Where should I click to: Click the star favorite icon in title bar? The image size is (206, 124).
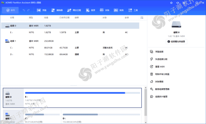click(171, 3)
